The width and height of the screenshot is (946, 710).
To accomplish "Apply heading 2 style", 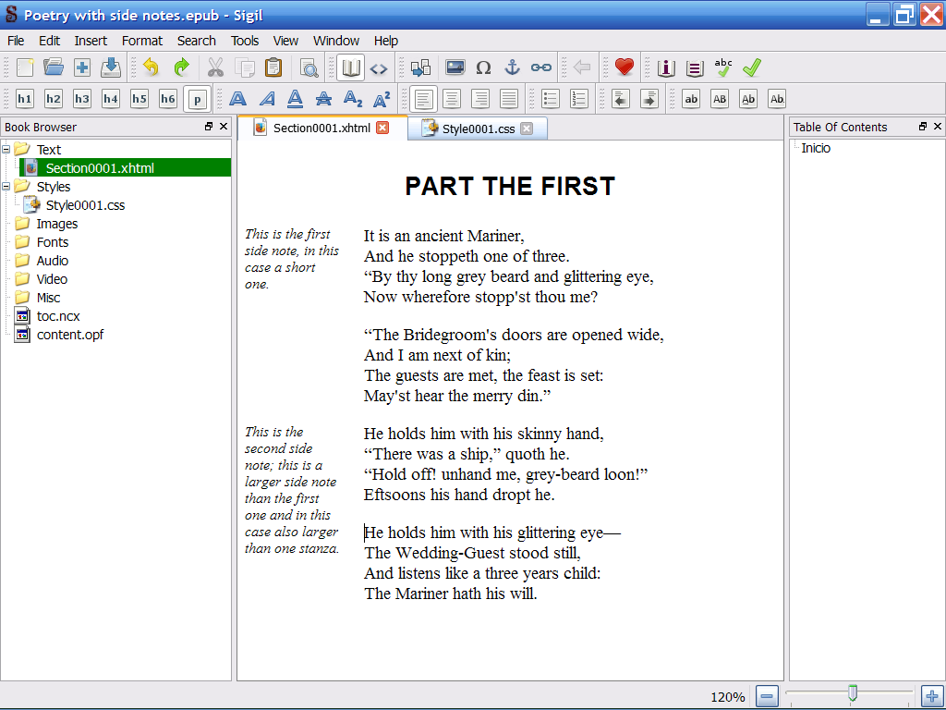I will [53, 99].
